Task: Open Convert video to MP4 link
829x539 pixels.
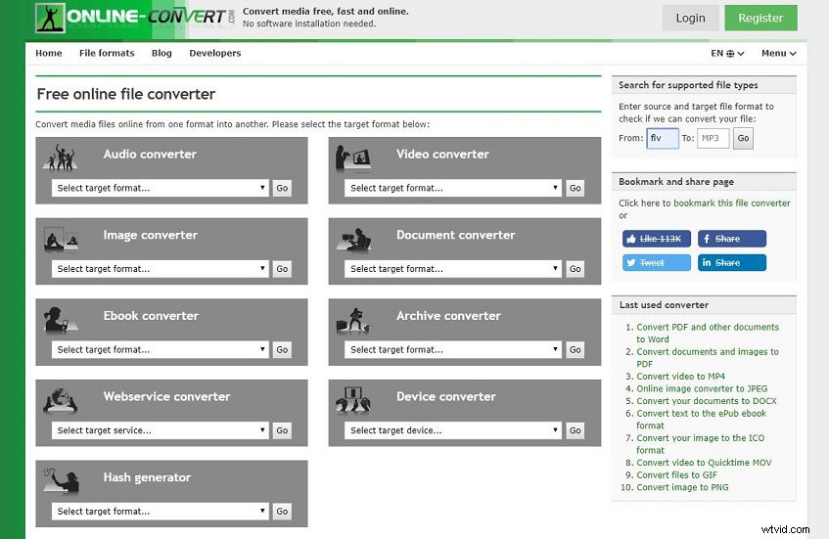Action: (680, 377)
